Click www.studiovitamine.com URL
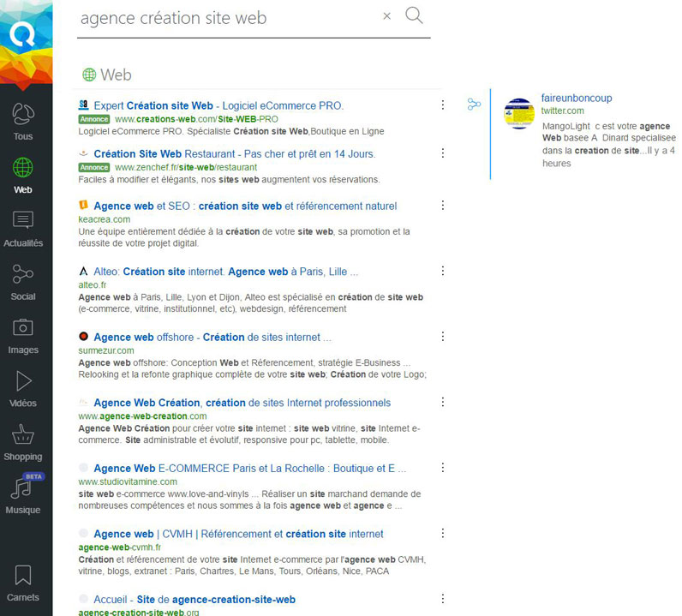The width and height of the screenshot is (682, 616). [128, 482]
